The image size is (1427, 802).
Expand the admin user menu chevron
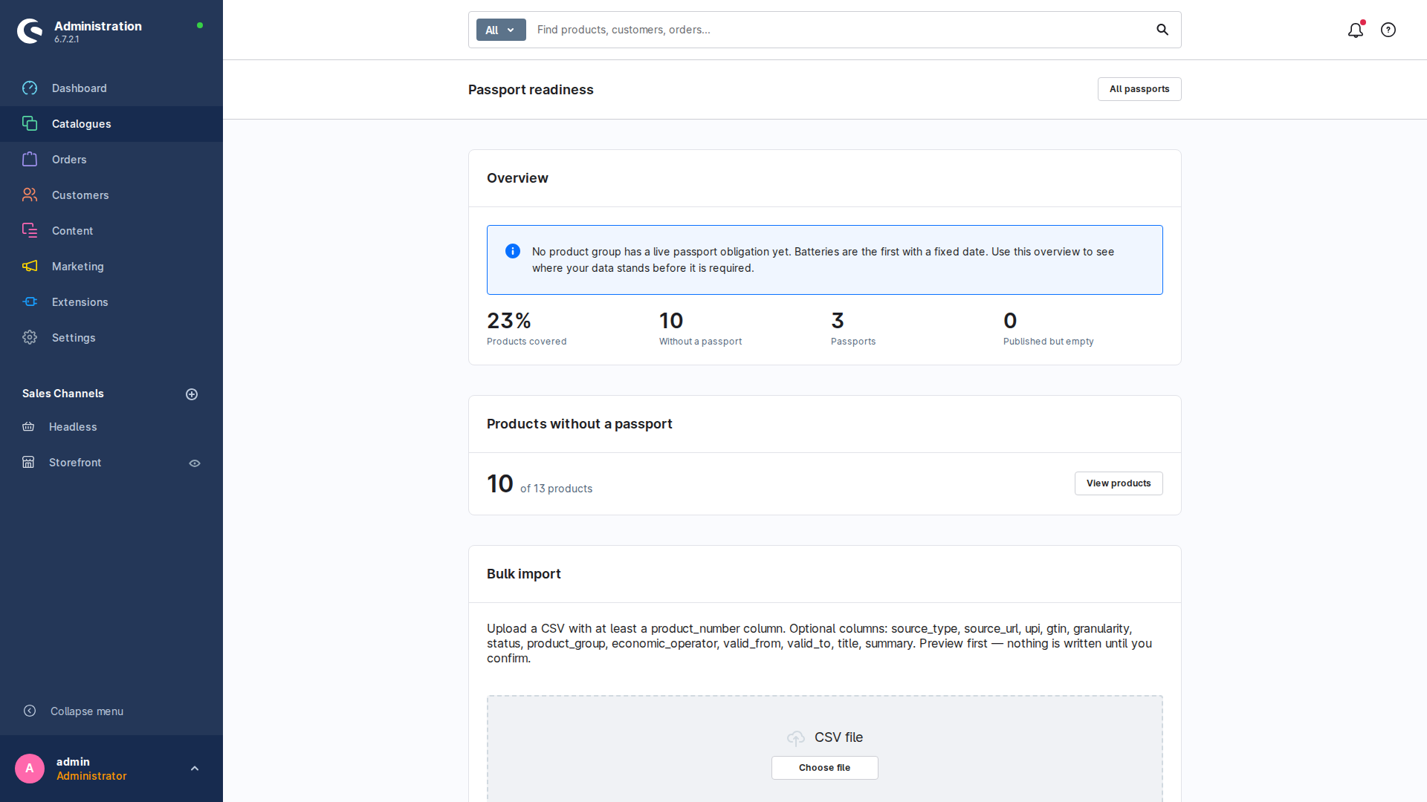(195, 769)
